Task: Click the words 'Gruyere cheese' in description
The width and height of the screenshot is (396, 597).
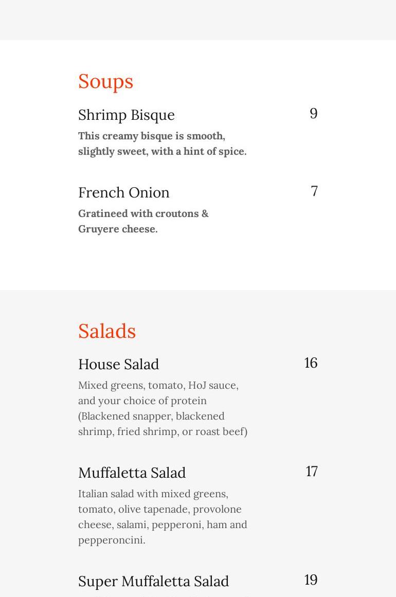Action: (x=117, y=229)
